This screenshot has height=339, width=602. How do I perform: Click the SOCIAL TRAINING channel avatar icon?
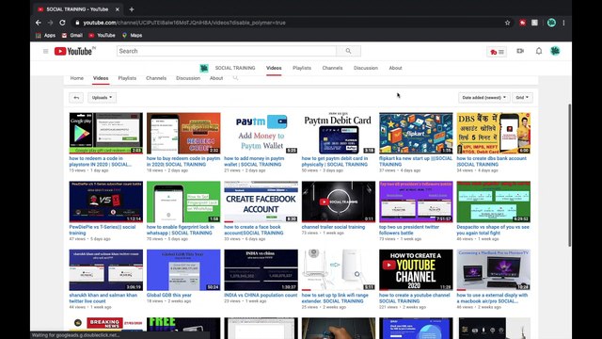point(204,68)
